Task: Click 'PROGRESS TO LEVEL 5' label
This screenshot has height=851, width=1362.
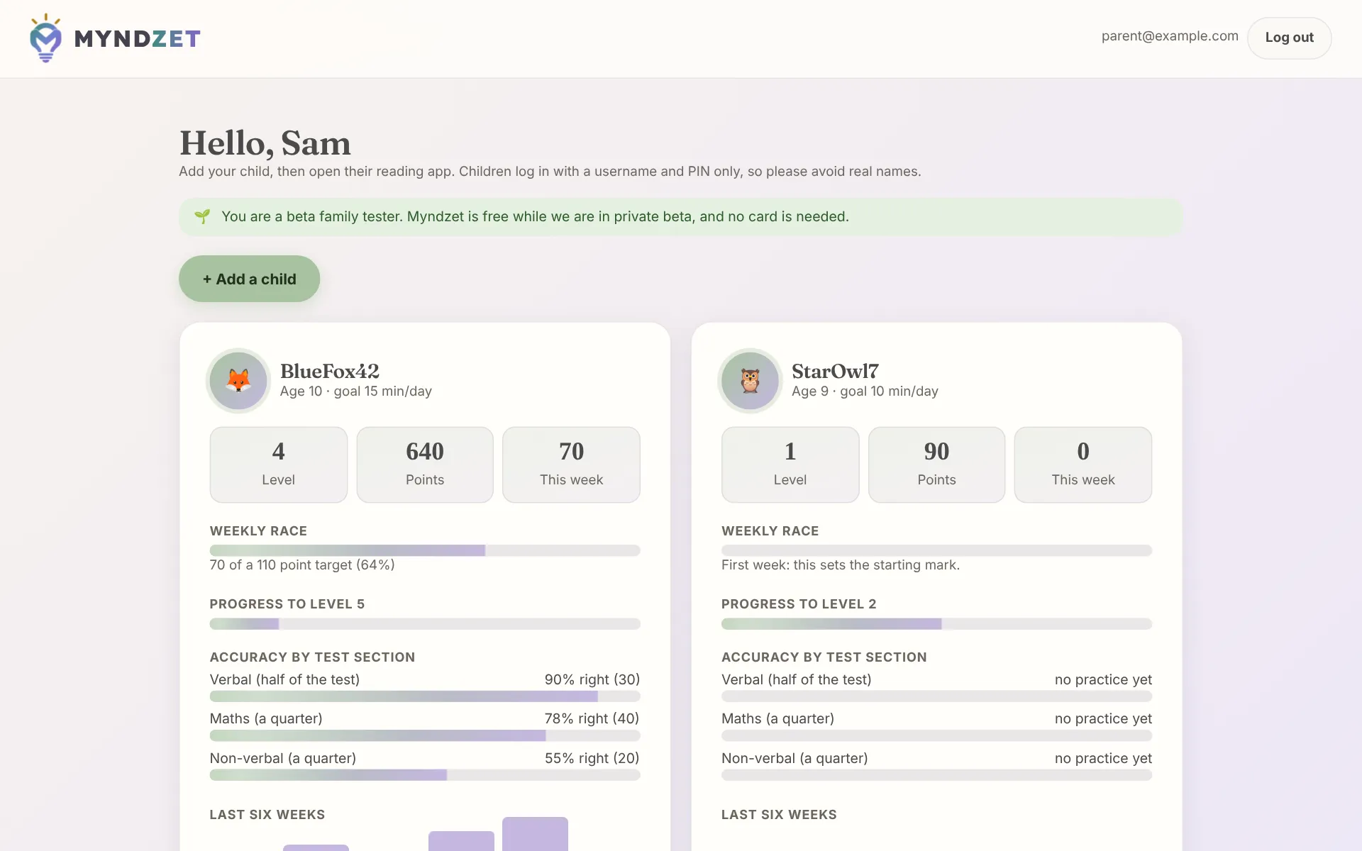Action: click(287, 604)
